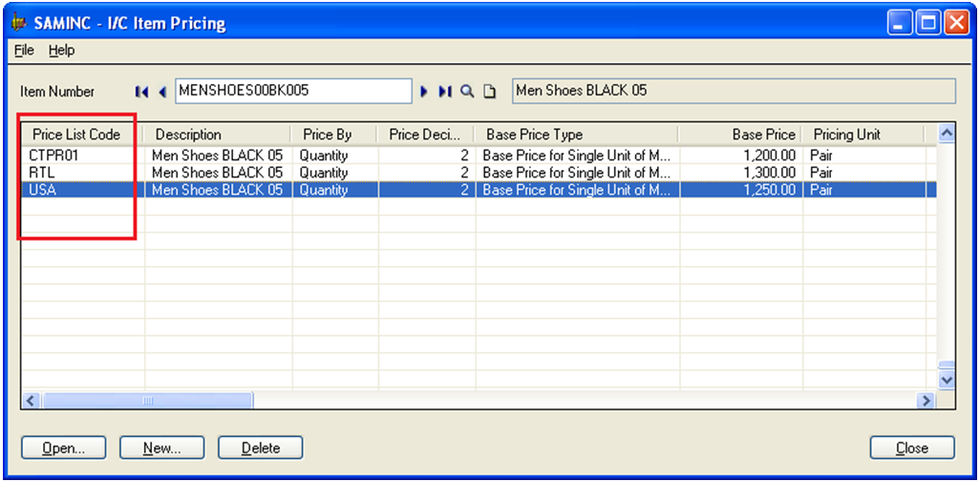Image resolution: width=980 pixels, height=482 pixels.
Task: Click the horizontal scrollbar left arrow
Action: pyautogui.click(x=32, y=400)
